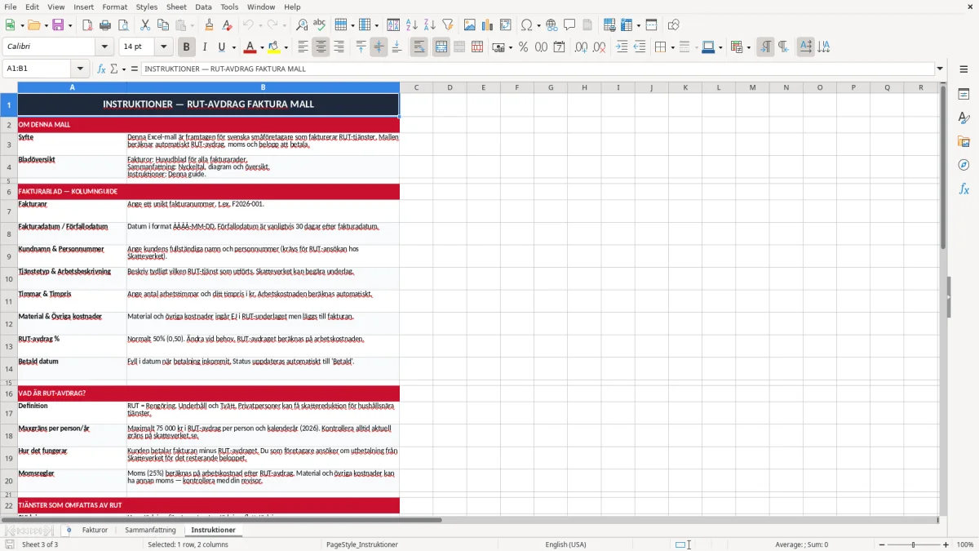
Task: Toggle Align Left
Action: [303, 47]
